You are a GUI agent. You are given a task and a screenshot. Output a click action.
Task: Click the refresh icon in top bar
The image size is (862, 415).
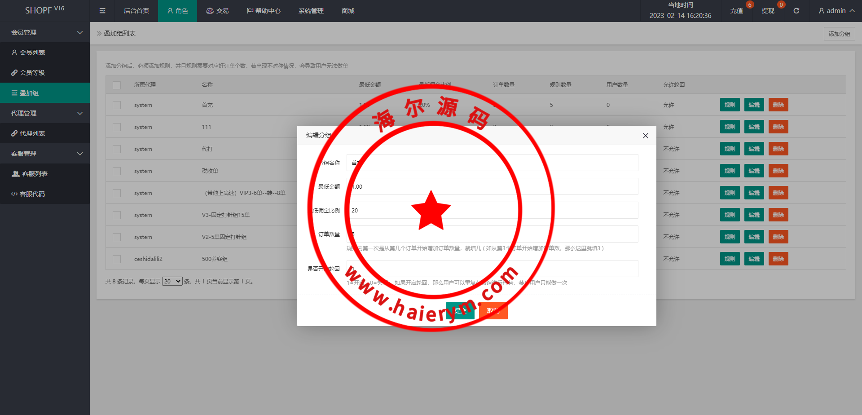[796, 11]
